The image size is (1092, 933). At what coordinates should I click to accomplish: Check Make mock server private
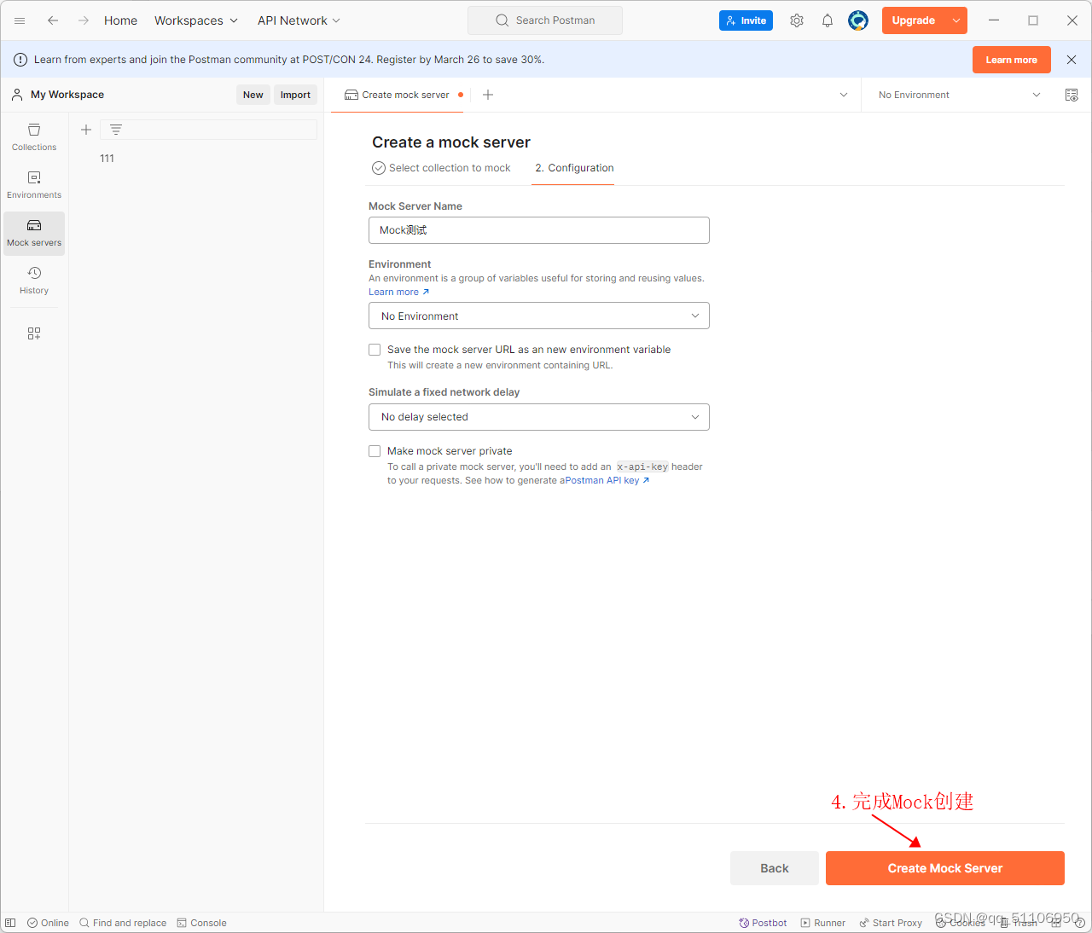click(x=375, y=451)
